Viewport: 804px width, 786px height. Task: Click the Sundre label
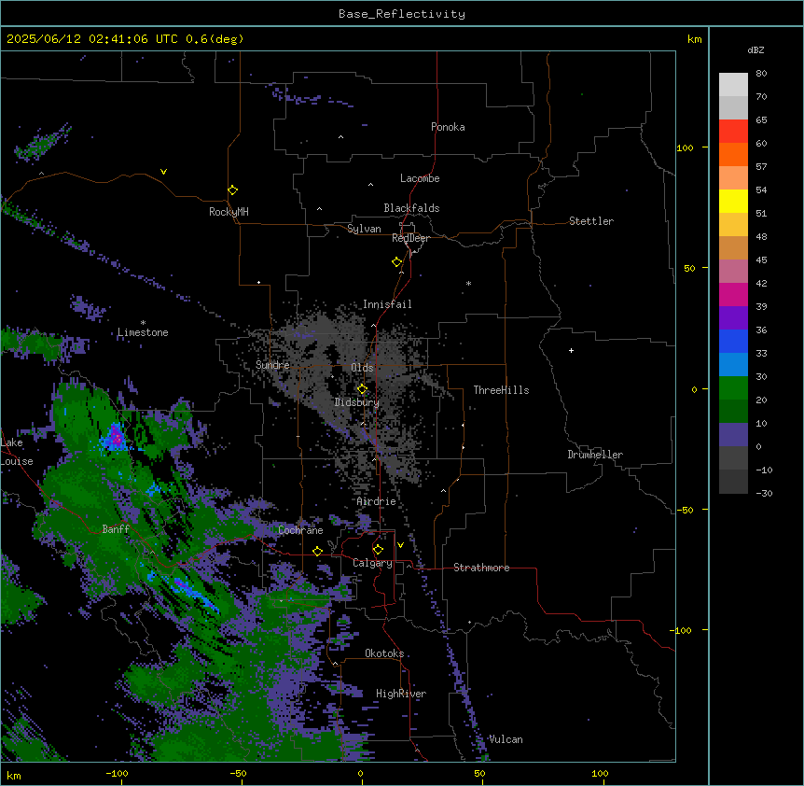[272, 365]
